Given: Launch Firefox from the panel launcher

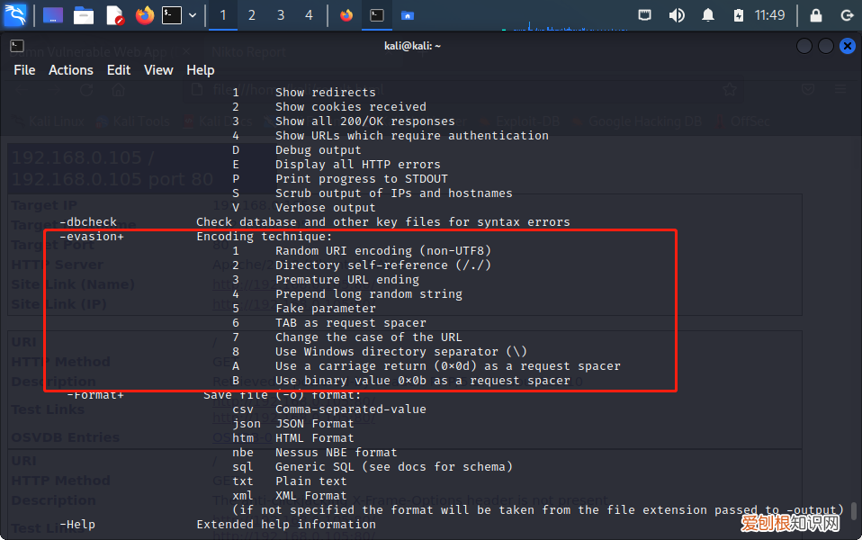Looking at the screenshot, I should tap(144, 15).
